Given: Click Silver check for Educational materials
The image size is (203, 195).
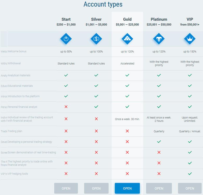Looking at the screenshot, I should [x=96, y=86].
